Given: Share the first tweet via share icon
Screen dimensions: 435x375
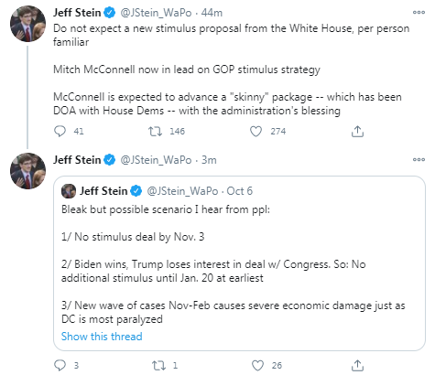Looking at the screenshot, I should tap(357, 132).
